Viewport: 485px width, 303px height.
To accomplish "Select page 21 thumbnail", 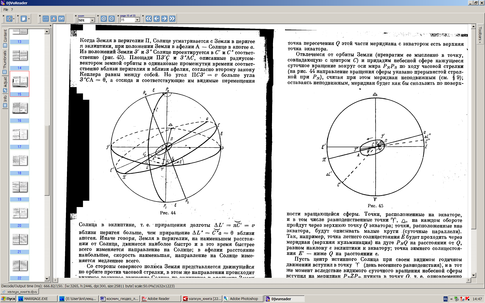I will point(19,241).
